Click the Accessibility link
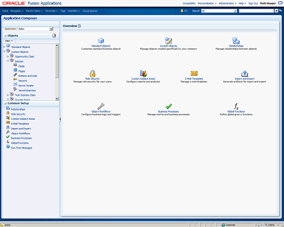Screen dimensions: 284x227 189,3
